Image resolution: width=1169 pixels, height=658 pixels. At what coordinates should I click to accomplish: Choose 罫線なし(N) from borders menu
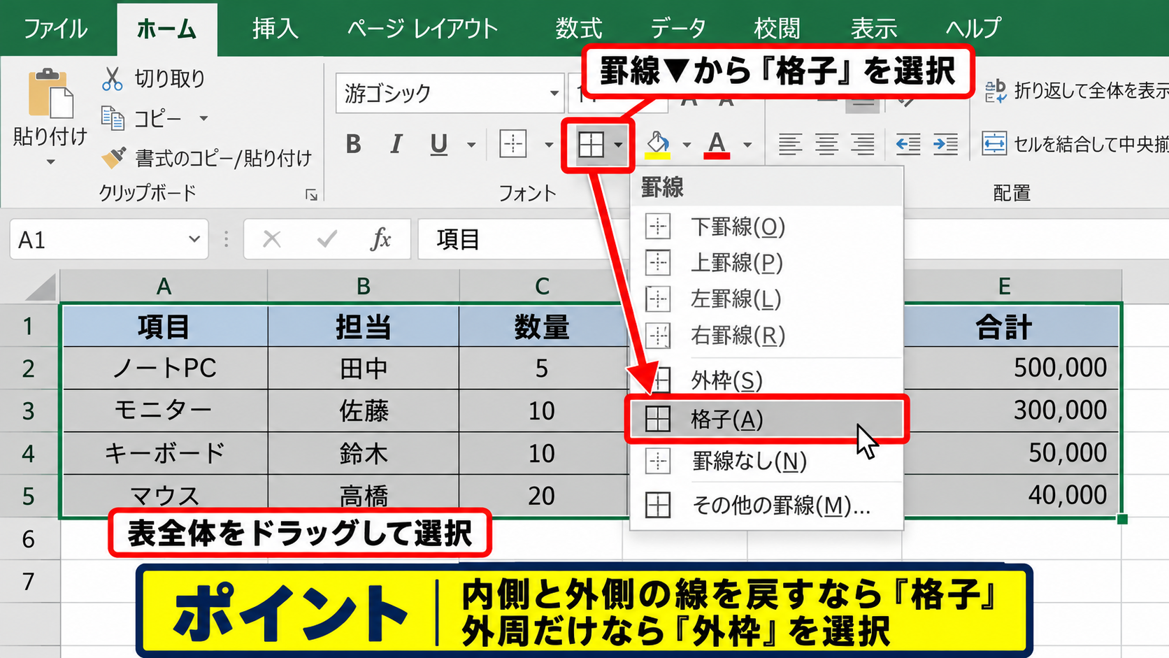(x=766, y=462)
